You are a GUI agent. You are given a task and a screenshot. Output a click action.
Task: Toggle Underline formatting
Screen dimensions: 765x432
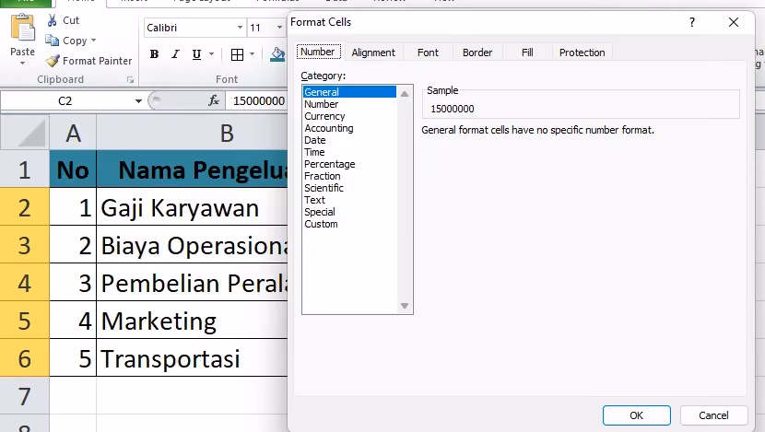196,54
